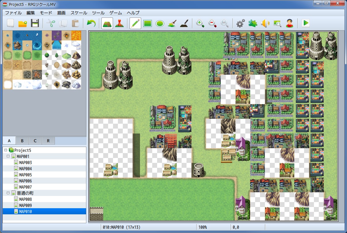Switch to tileset tab A

coord(9,141)
